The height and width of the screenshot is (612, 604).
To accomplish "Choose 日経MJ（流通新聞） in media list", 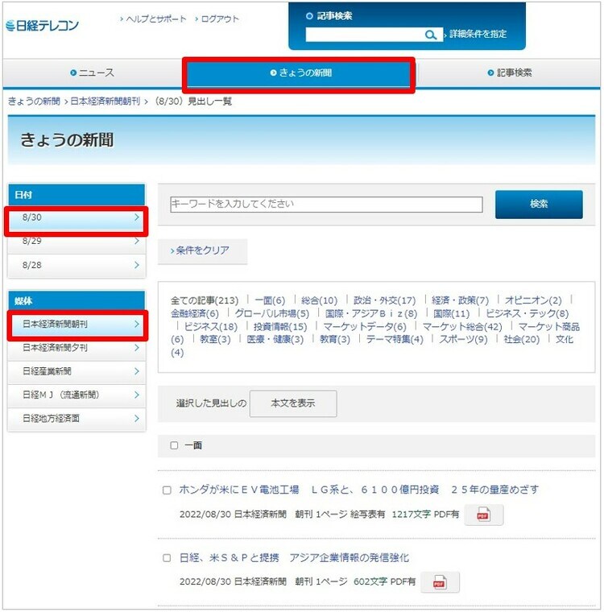I will coord(77,395).
